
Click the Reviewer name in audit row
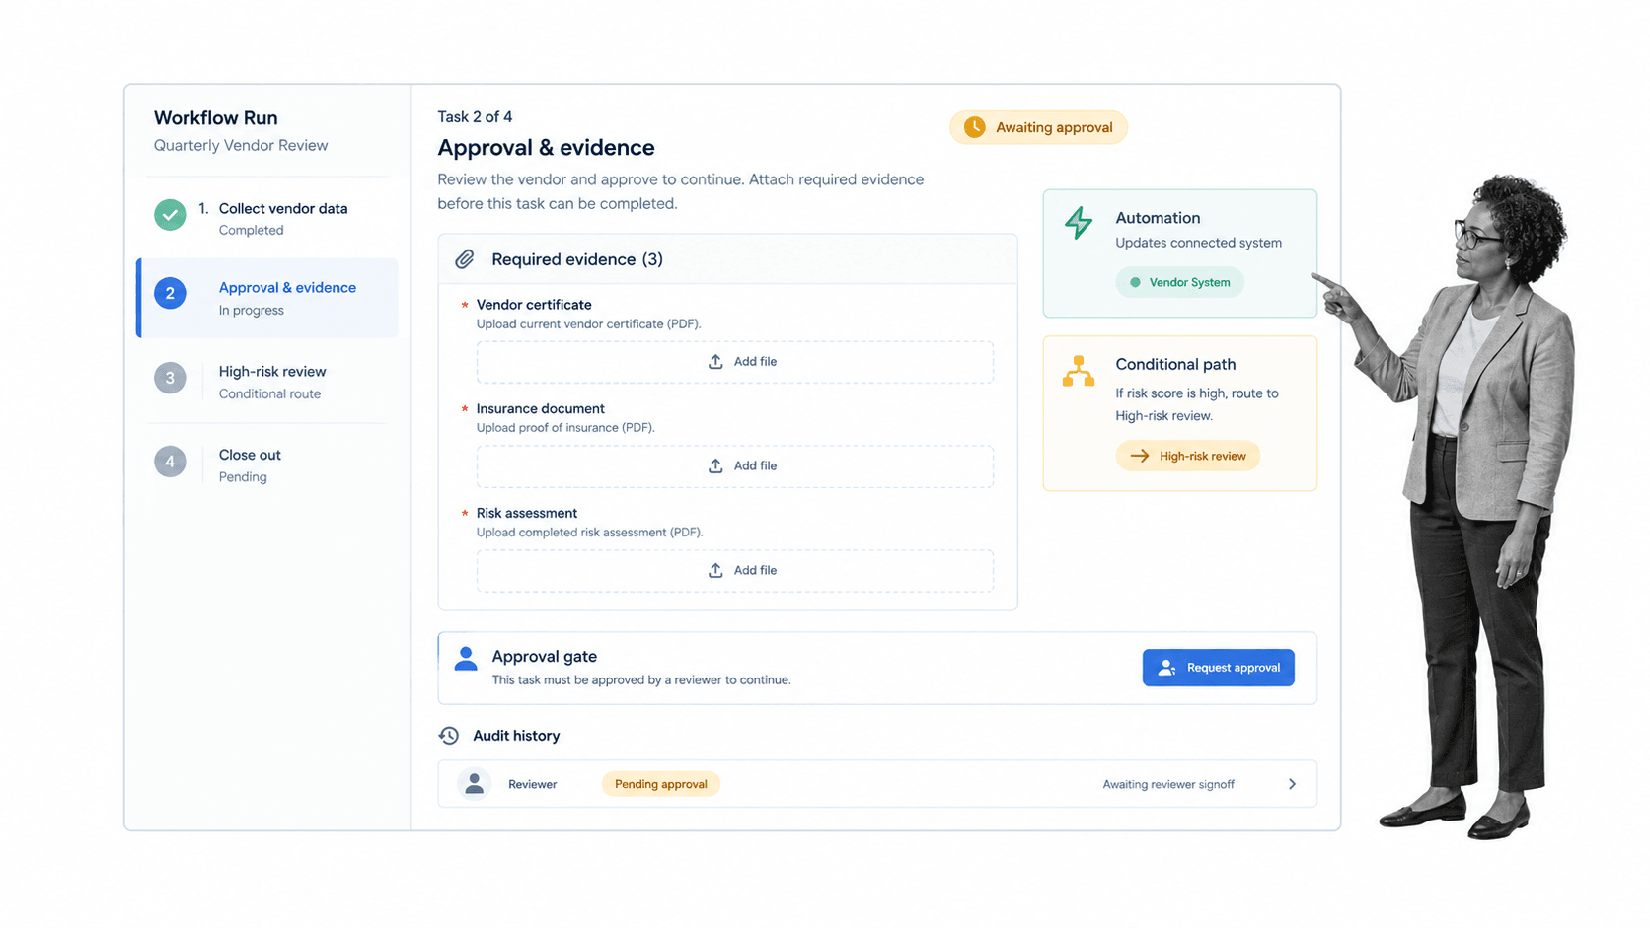click(532, 784)
